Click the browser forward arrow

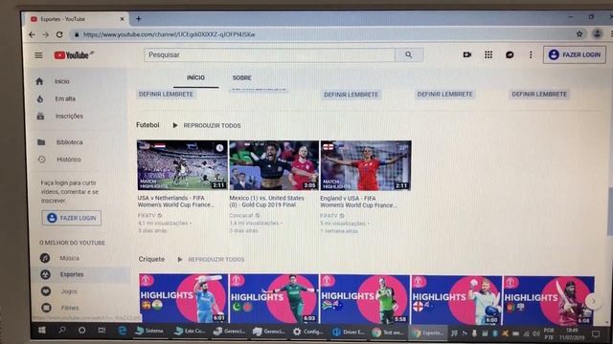(x=46, y=34)
